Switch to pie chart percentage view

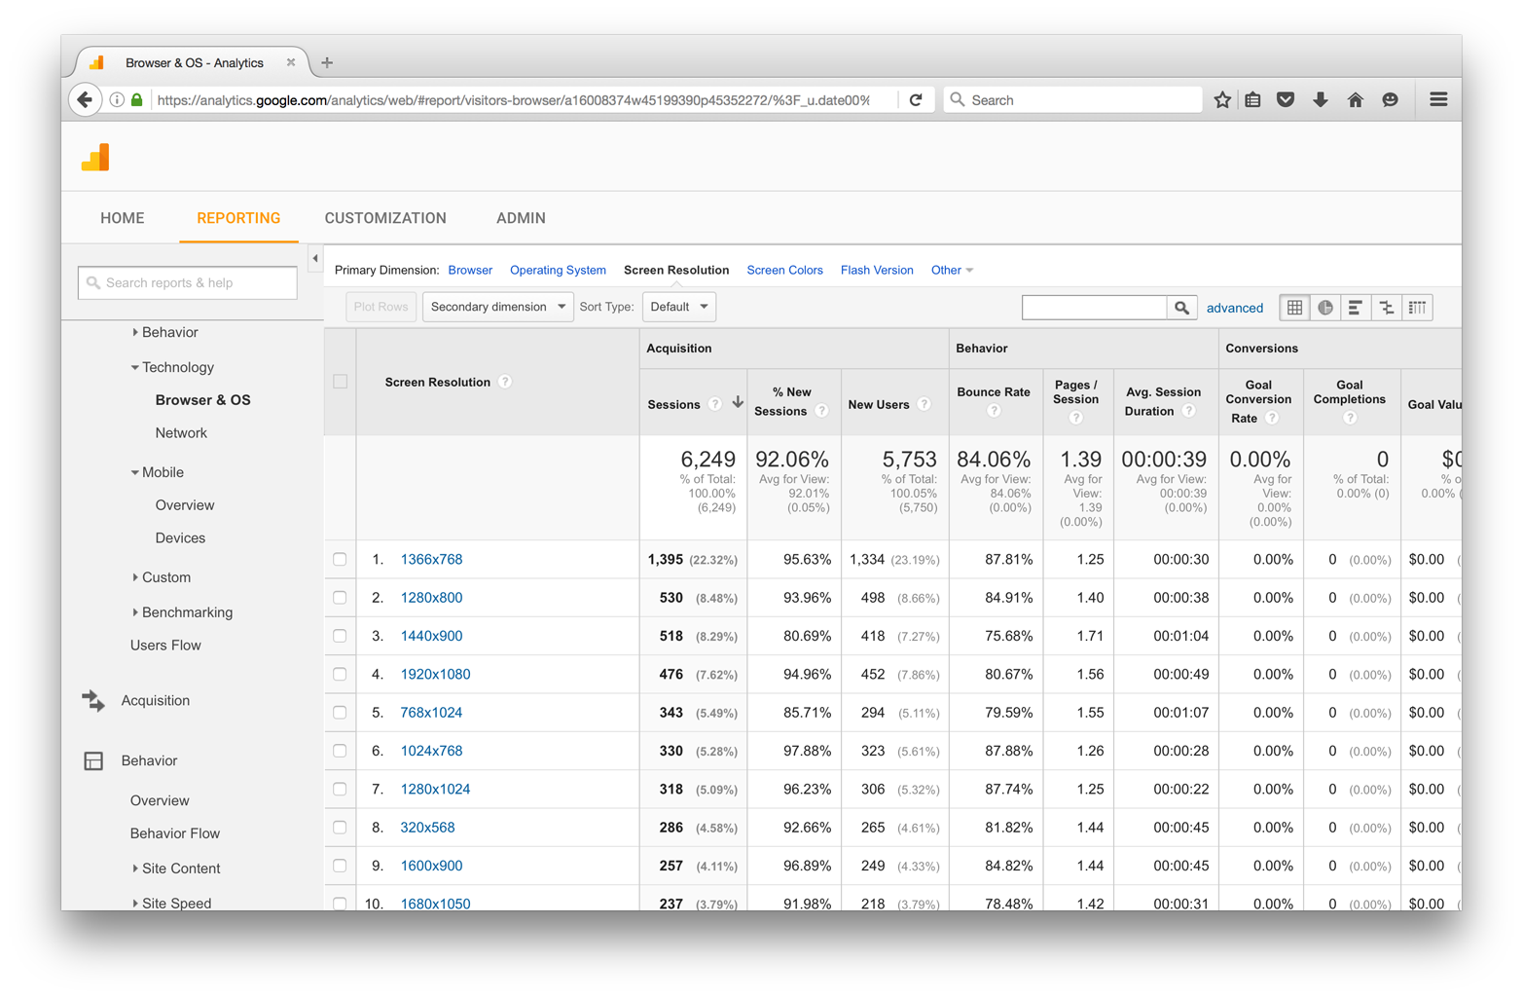[x=1324, y=308]
